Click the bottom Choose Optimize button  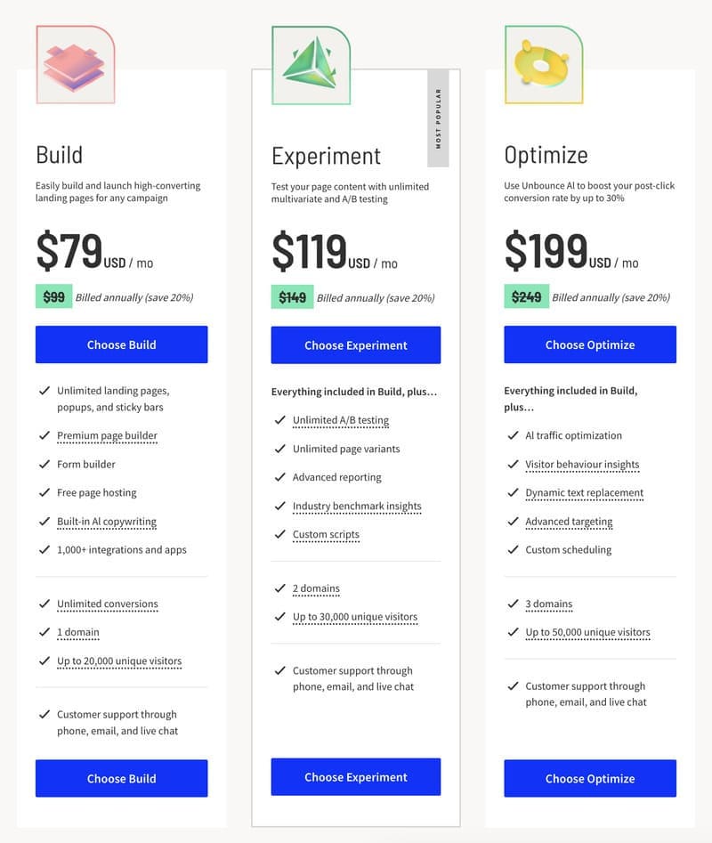589,778
